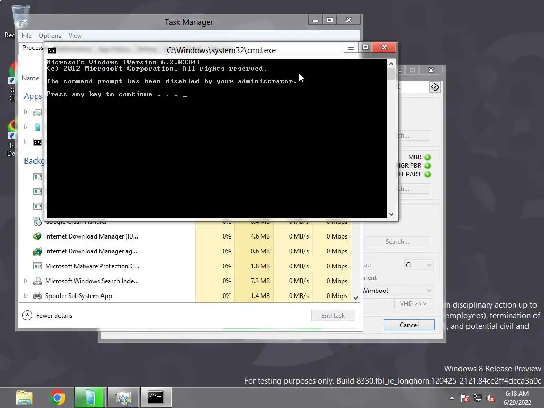
Task: Open File Explorer from the taskbar
Action: (24, 397)
